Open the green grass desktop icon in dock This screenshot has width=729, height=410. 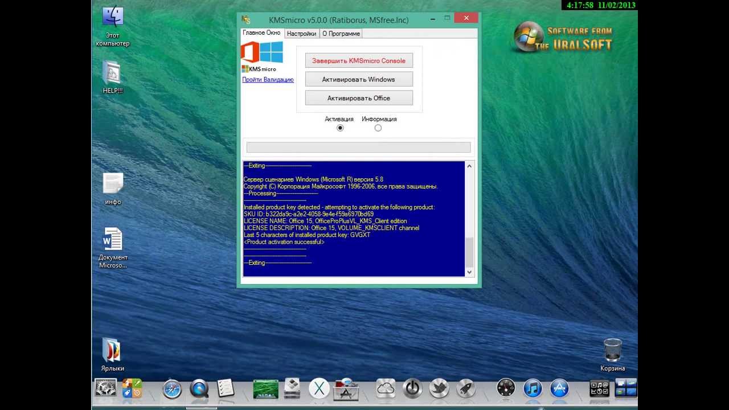tap(265, 389)
